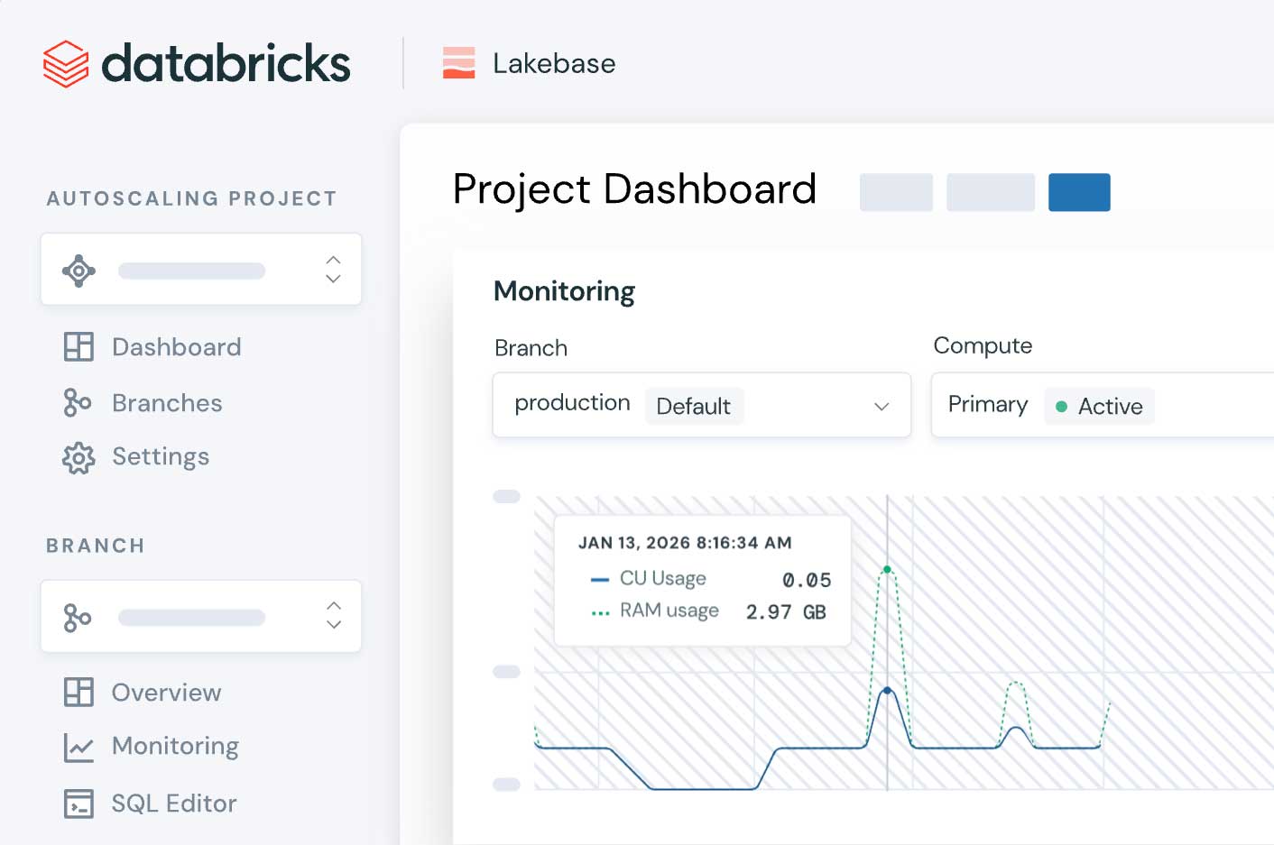Click the Monitoring chart icon

pyautogui.click(x=78, y=748)
